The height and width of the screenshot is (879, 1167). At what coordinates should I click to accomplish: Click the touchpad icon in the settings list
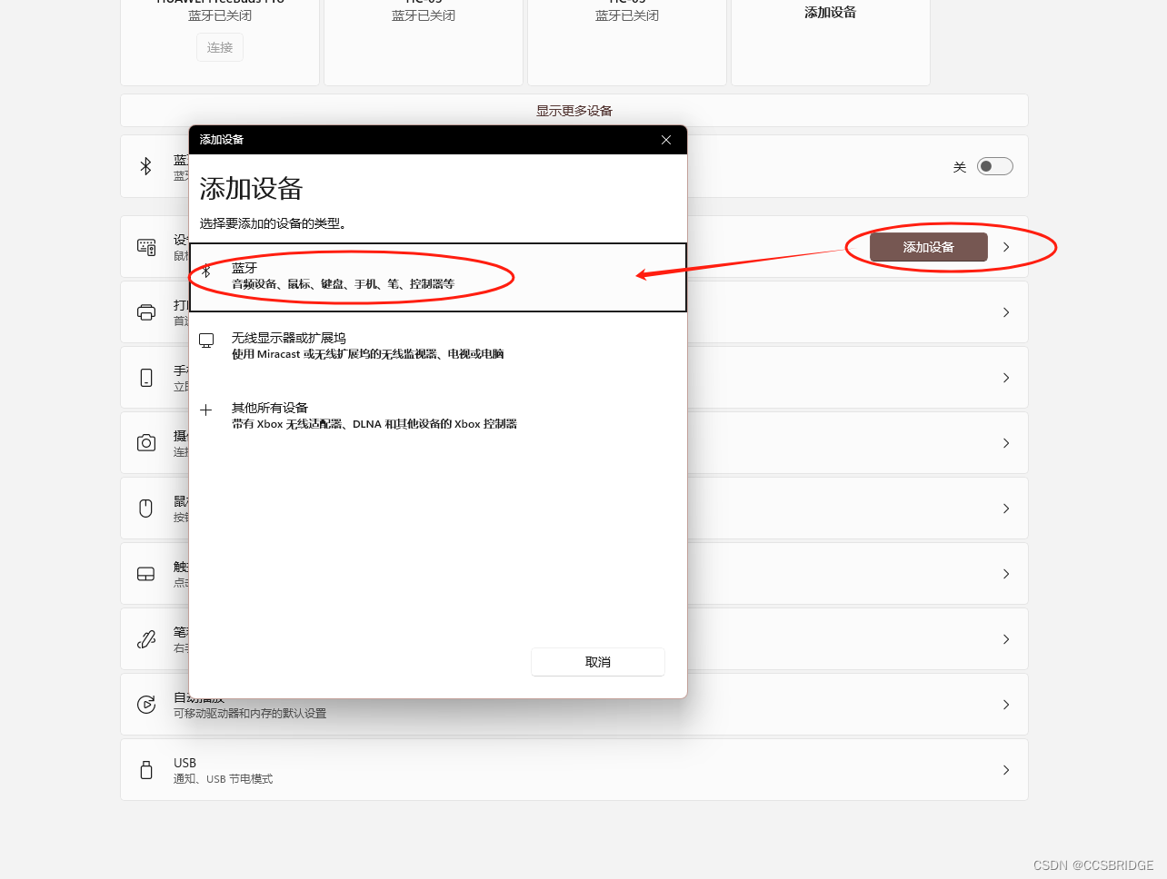146,574
